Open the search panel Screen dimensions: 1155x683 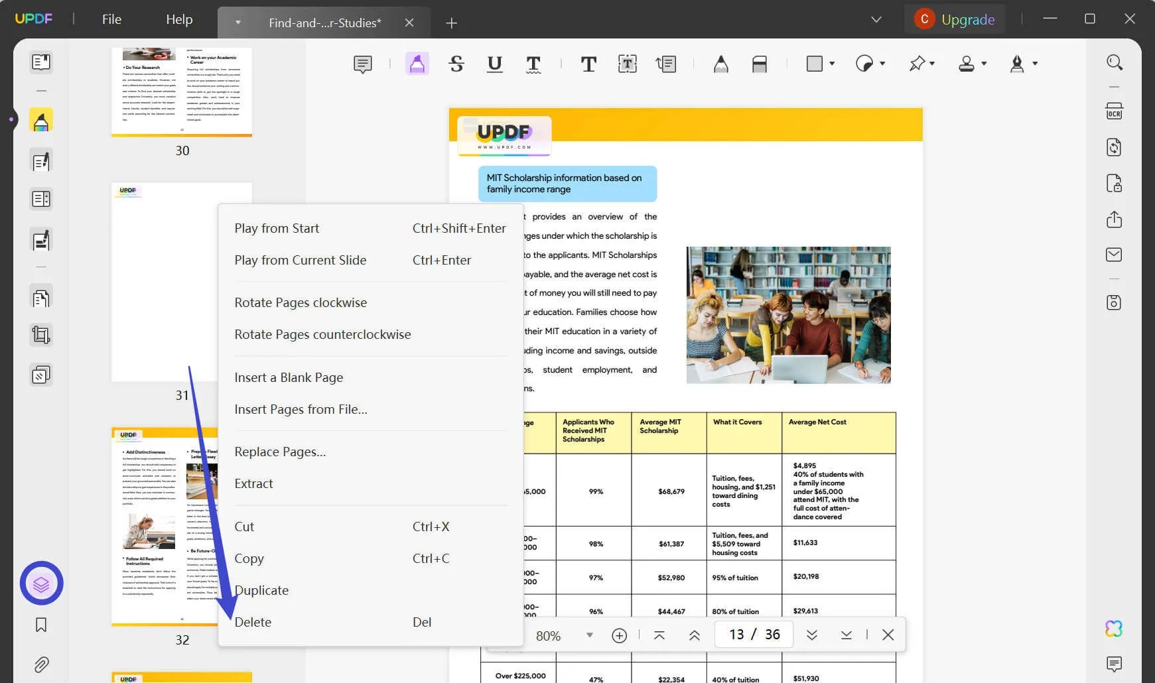tap(1114, 62)
